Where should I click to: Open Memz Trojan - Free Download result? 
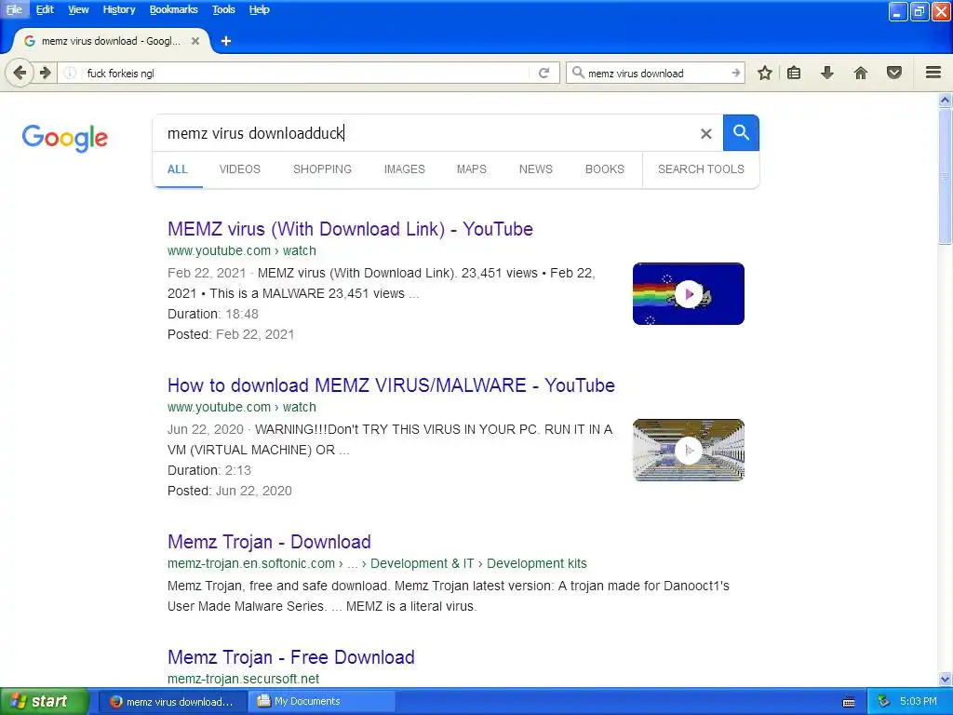(x=291, y=657)
